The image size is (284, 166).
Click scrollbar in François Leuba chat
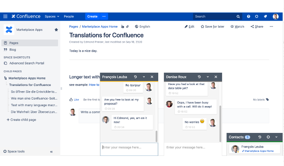pos(157,136)
